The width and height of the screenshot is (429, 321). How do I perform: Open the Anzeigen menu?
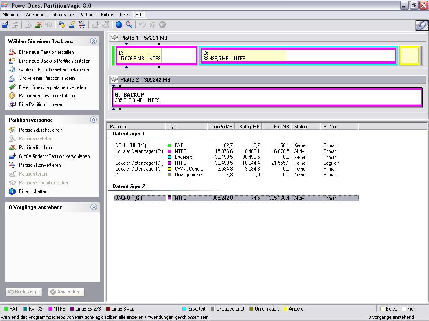click(x=35, y=15)
